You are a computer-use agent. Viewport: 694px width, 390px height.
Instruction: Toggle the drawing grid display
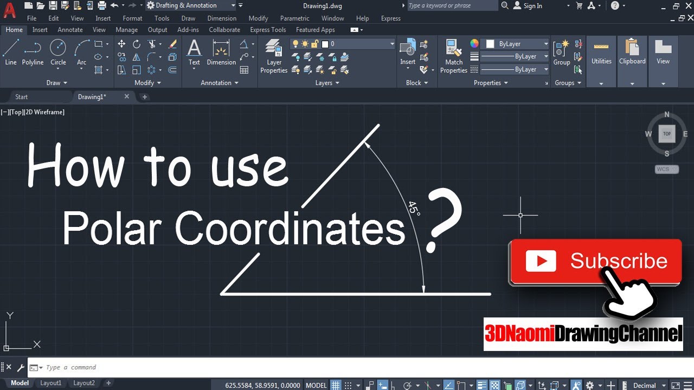pyautogui.click(x=336, y=385)
